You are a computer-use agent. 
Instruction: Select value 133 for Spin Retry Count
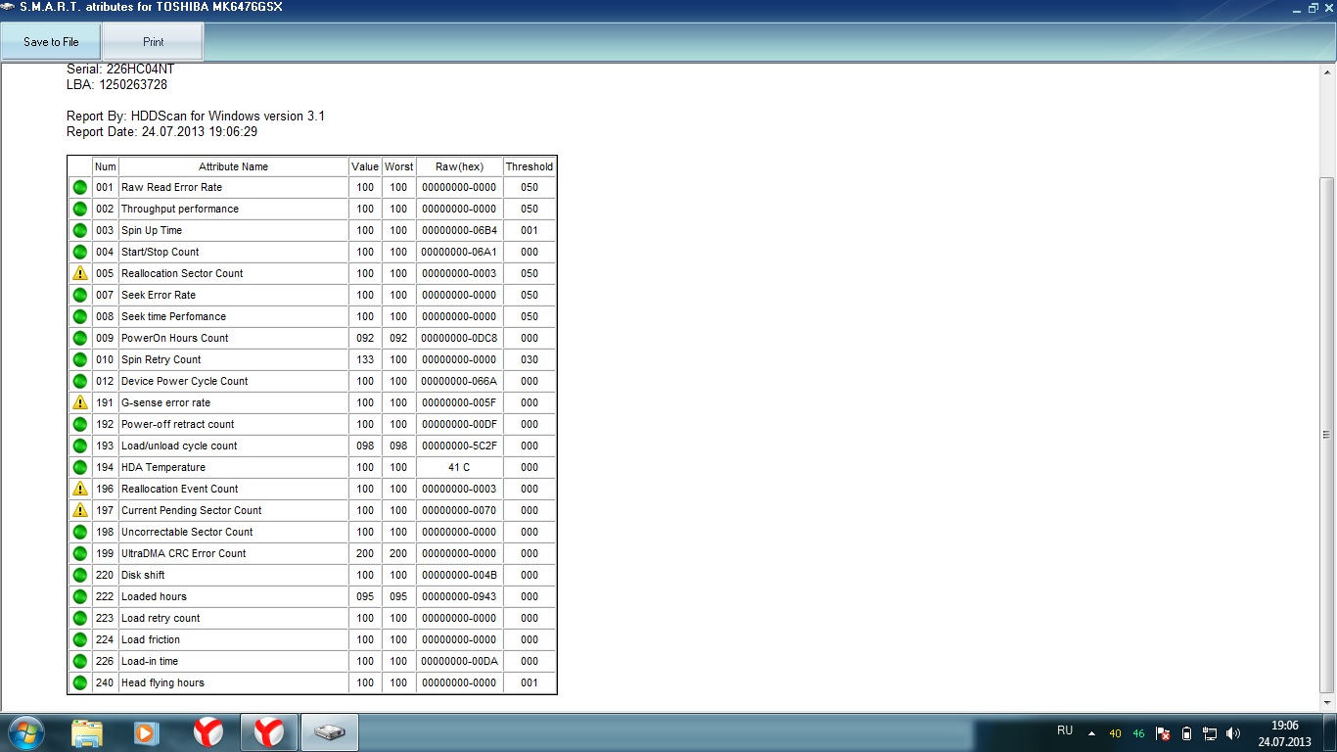tap(365, 359)
